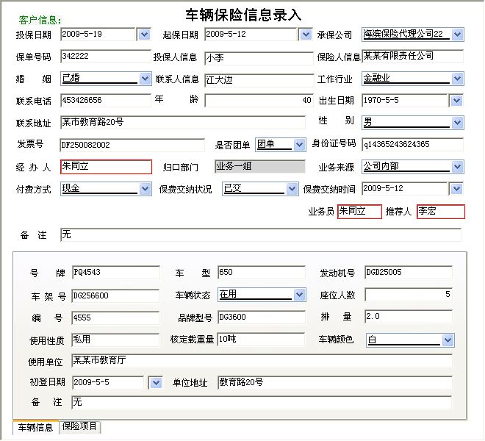The image size is (485, 441).
Task: Click the 保单号码 input field
Action: pos(106,57)
